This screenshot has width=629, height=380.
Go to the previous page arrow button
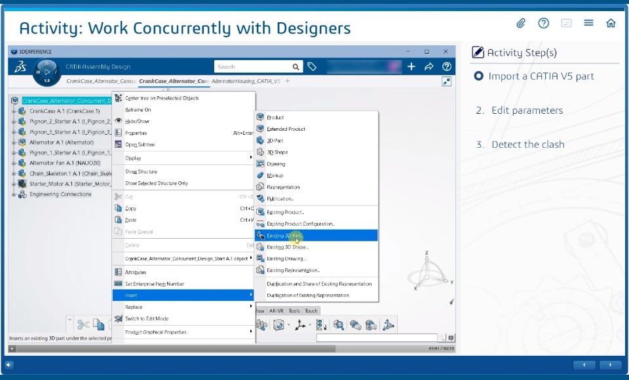[584, 365]
